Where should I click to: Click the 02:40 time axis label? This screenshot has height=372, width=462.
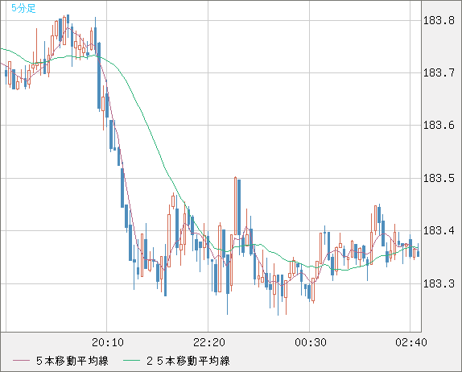click(411, 342)
